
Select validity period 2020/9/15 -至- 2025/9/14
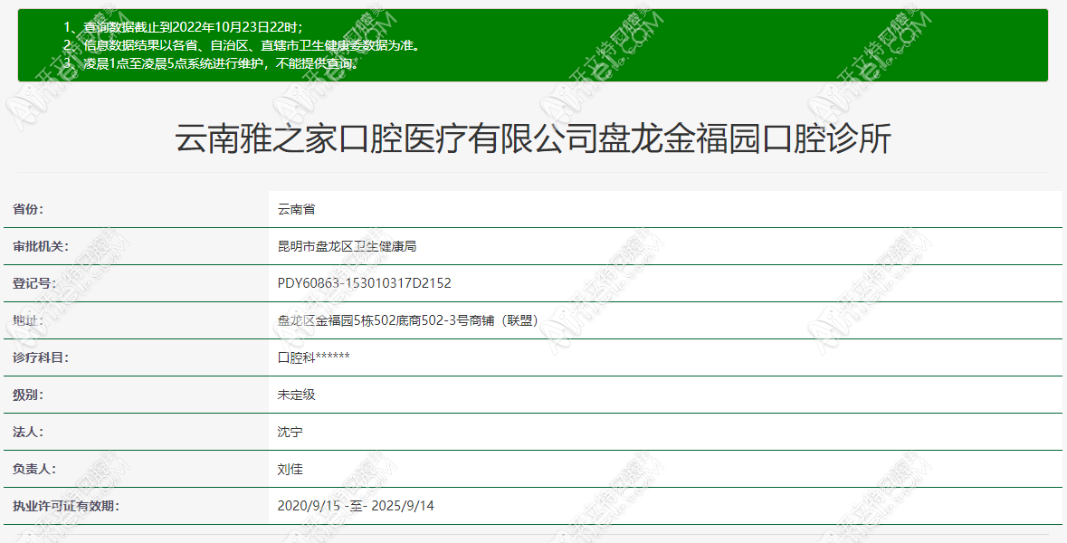(356, 506)
